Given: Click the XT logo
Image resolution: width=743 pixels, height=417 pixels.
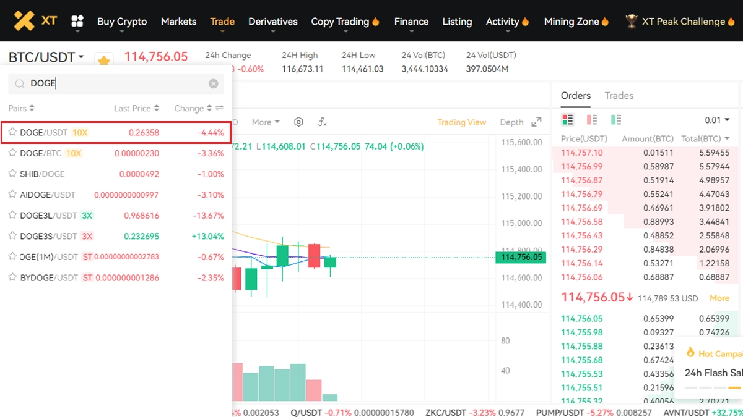Looking at the screenshot, I should [35, 21].
